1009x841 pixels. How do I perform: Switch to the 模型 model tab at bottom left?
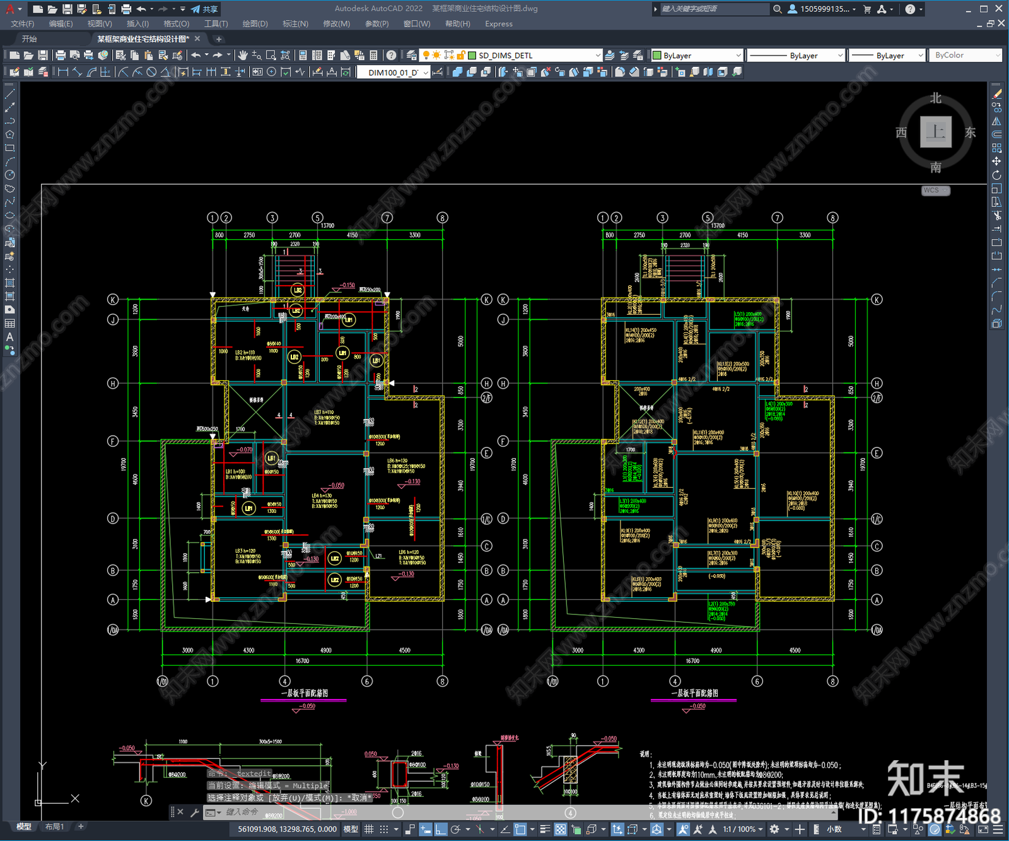coord(24,826)
